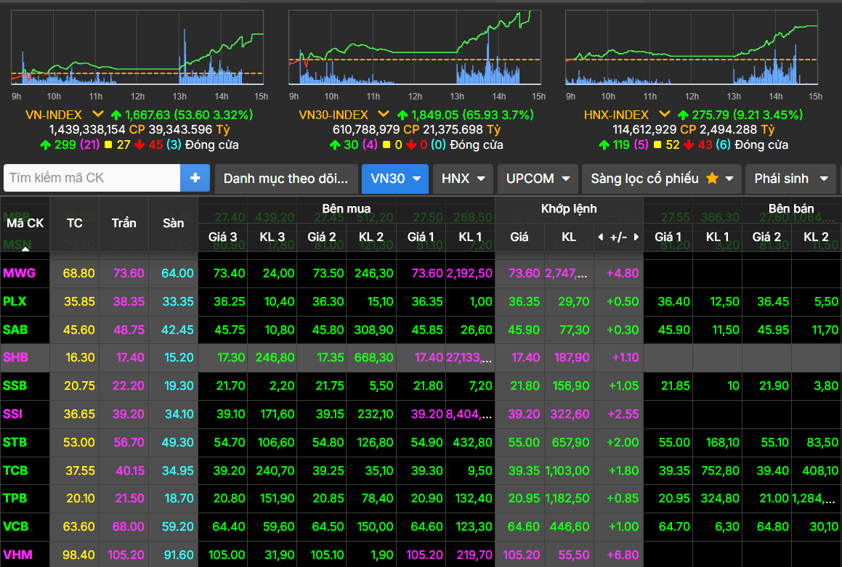Image resolution: width=842 pixels, height=567 pixels.
Task: Click VN-INDEX value 1,667.63
Action: click(x=147, y=115)
